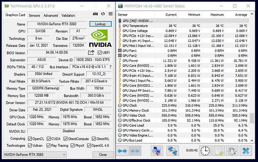Click the NVIDIA SLI Disabled field
Viewport: 258px width, 162px height.
click(69, 131)
